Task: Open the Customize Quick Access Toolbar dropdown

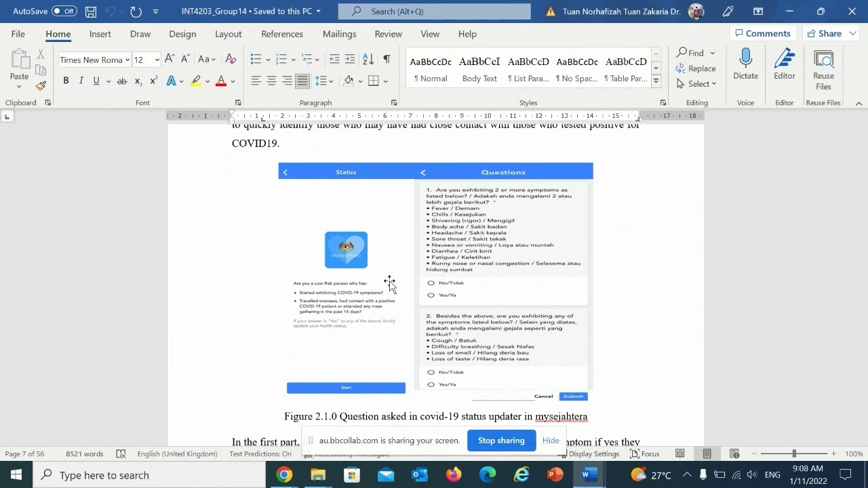Action: click(x=156, y=12)
